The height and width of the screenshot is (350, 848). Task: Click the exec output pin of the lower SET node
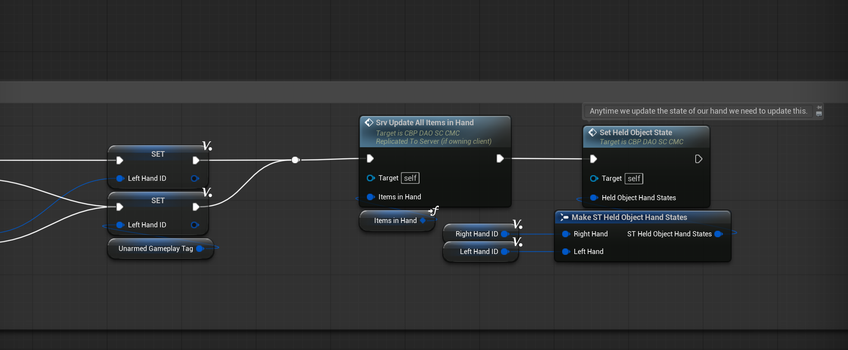coord(196,207)
